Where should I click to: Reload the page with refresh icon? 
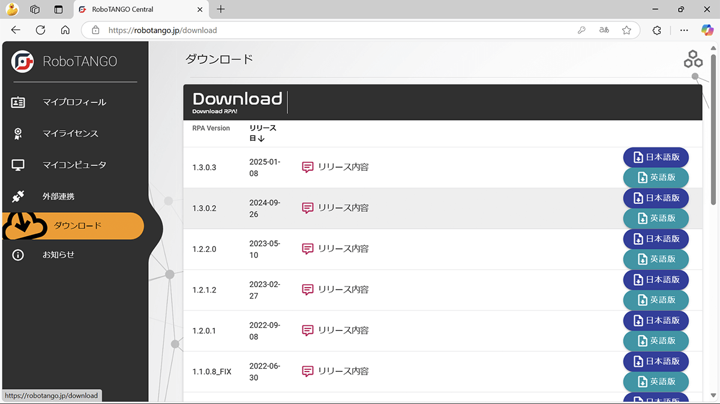pos(41,30)
